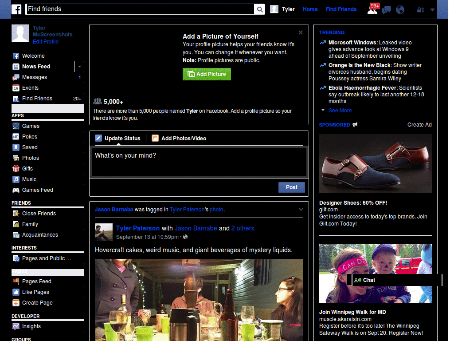Click 'Join Winnipeg Walk for MD' ad title
This screenshot has height=341, width=454.
352,312
